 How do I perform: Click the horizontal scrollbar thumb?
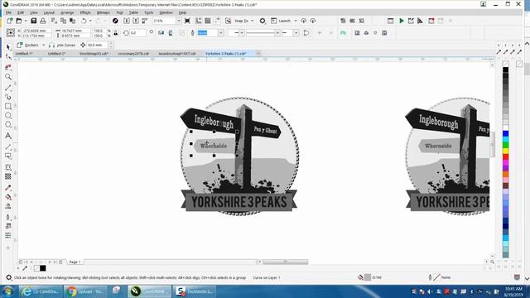tap(285, 262)
